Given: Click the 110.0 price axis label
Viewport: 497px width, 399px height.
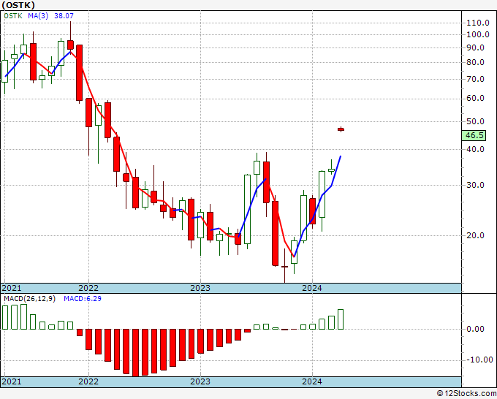Looking at the screenshot, I should (478, 23).
